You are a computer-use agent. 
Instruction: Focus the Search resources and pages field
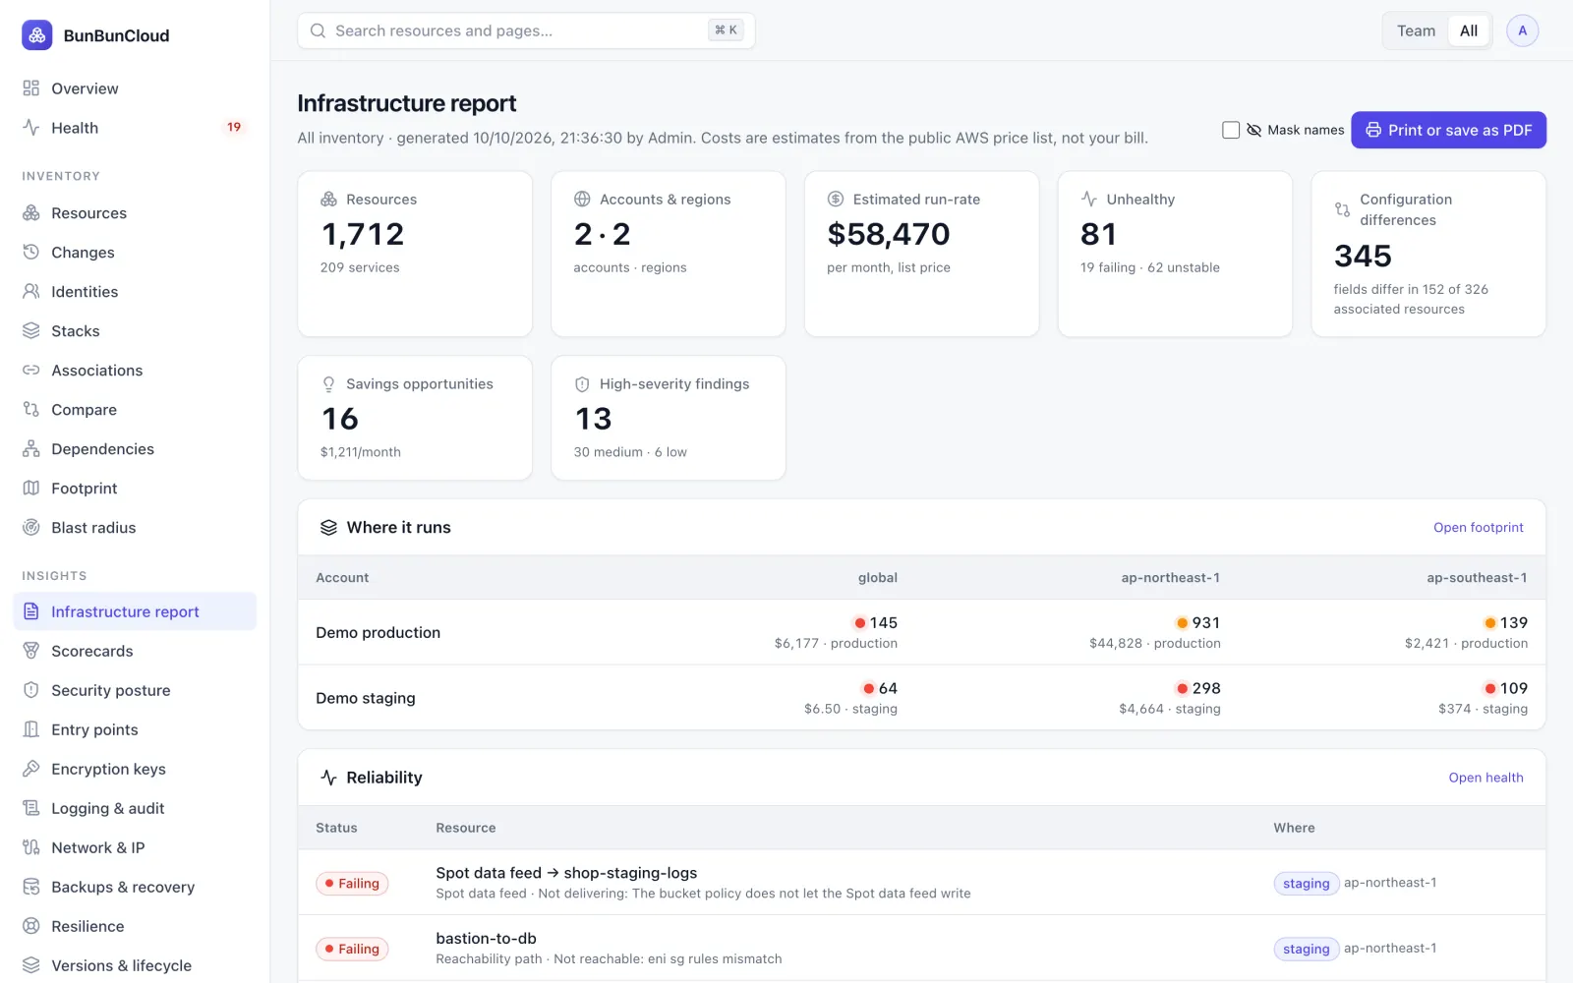526,30
